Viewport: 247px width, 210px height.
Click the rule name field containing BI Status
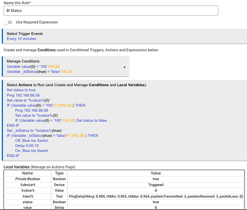pyautogui.click(x=111, y=10)
